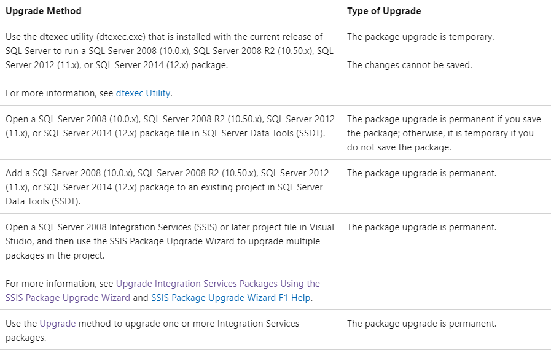Click 'The package upgrade is temporary.' text
Image resolution: width=551 pixels, height=350 pixels.
coord(421,37)
